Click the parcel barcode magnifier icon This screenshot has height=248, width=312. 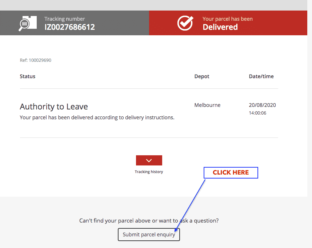click(x=28, y=23)
